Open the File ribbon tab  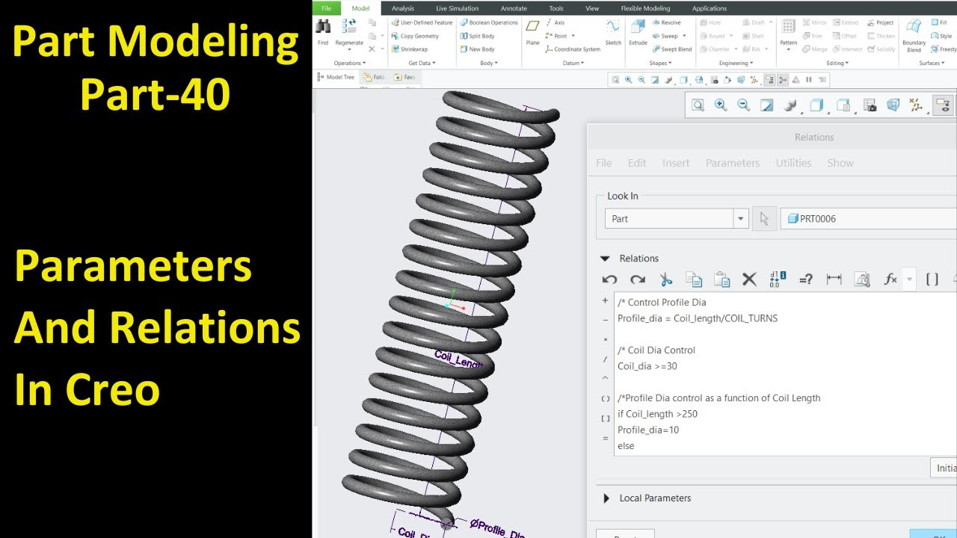coord(326,8)
